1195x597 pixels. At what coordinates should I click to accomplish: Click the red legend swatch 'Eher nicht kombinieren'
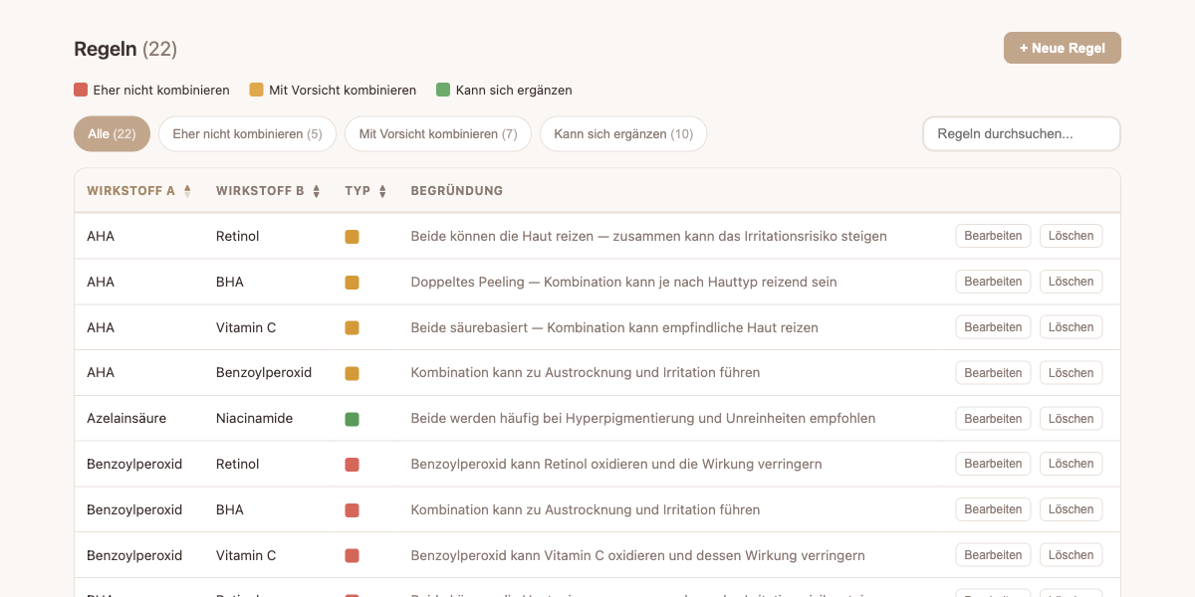click(x=81, y=90)
